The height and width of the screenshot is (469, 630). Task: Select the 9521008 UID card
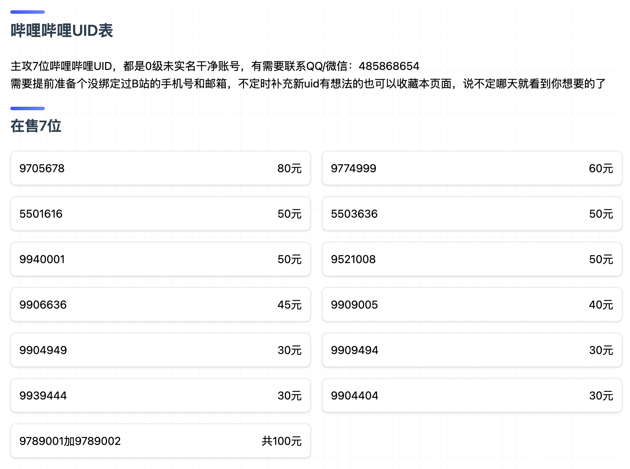(x=472, y=259)
